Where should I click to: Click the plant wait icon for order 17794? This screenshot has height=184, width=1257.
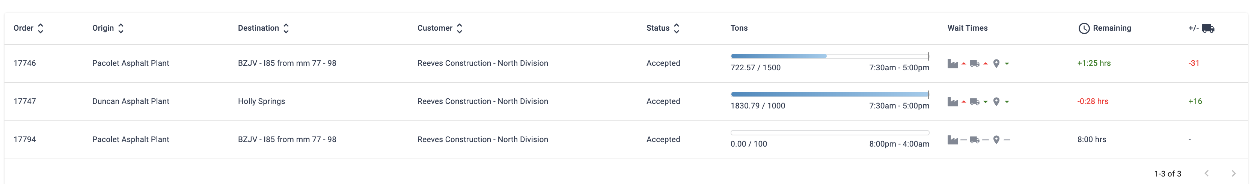click(953, 140)
